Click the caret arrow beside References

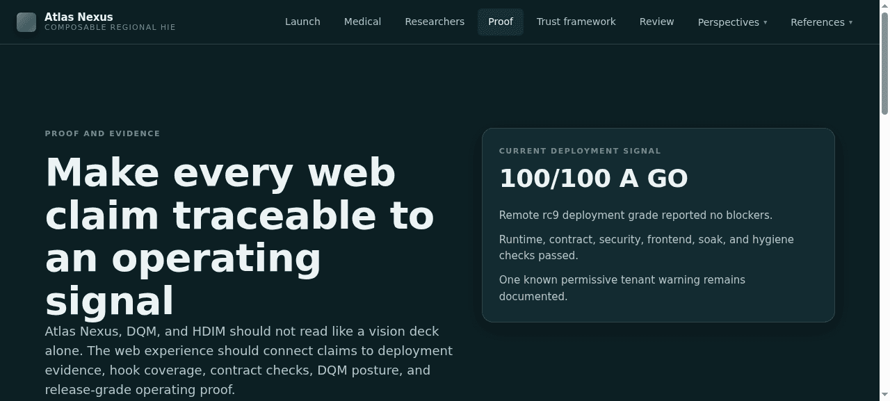(x=850, y=22)
